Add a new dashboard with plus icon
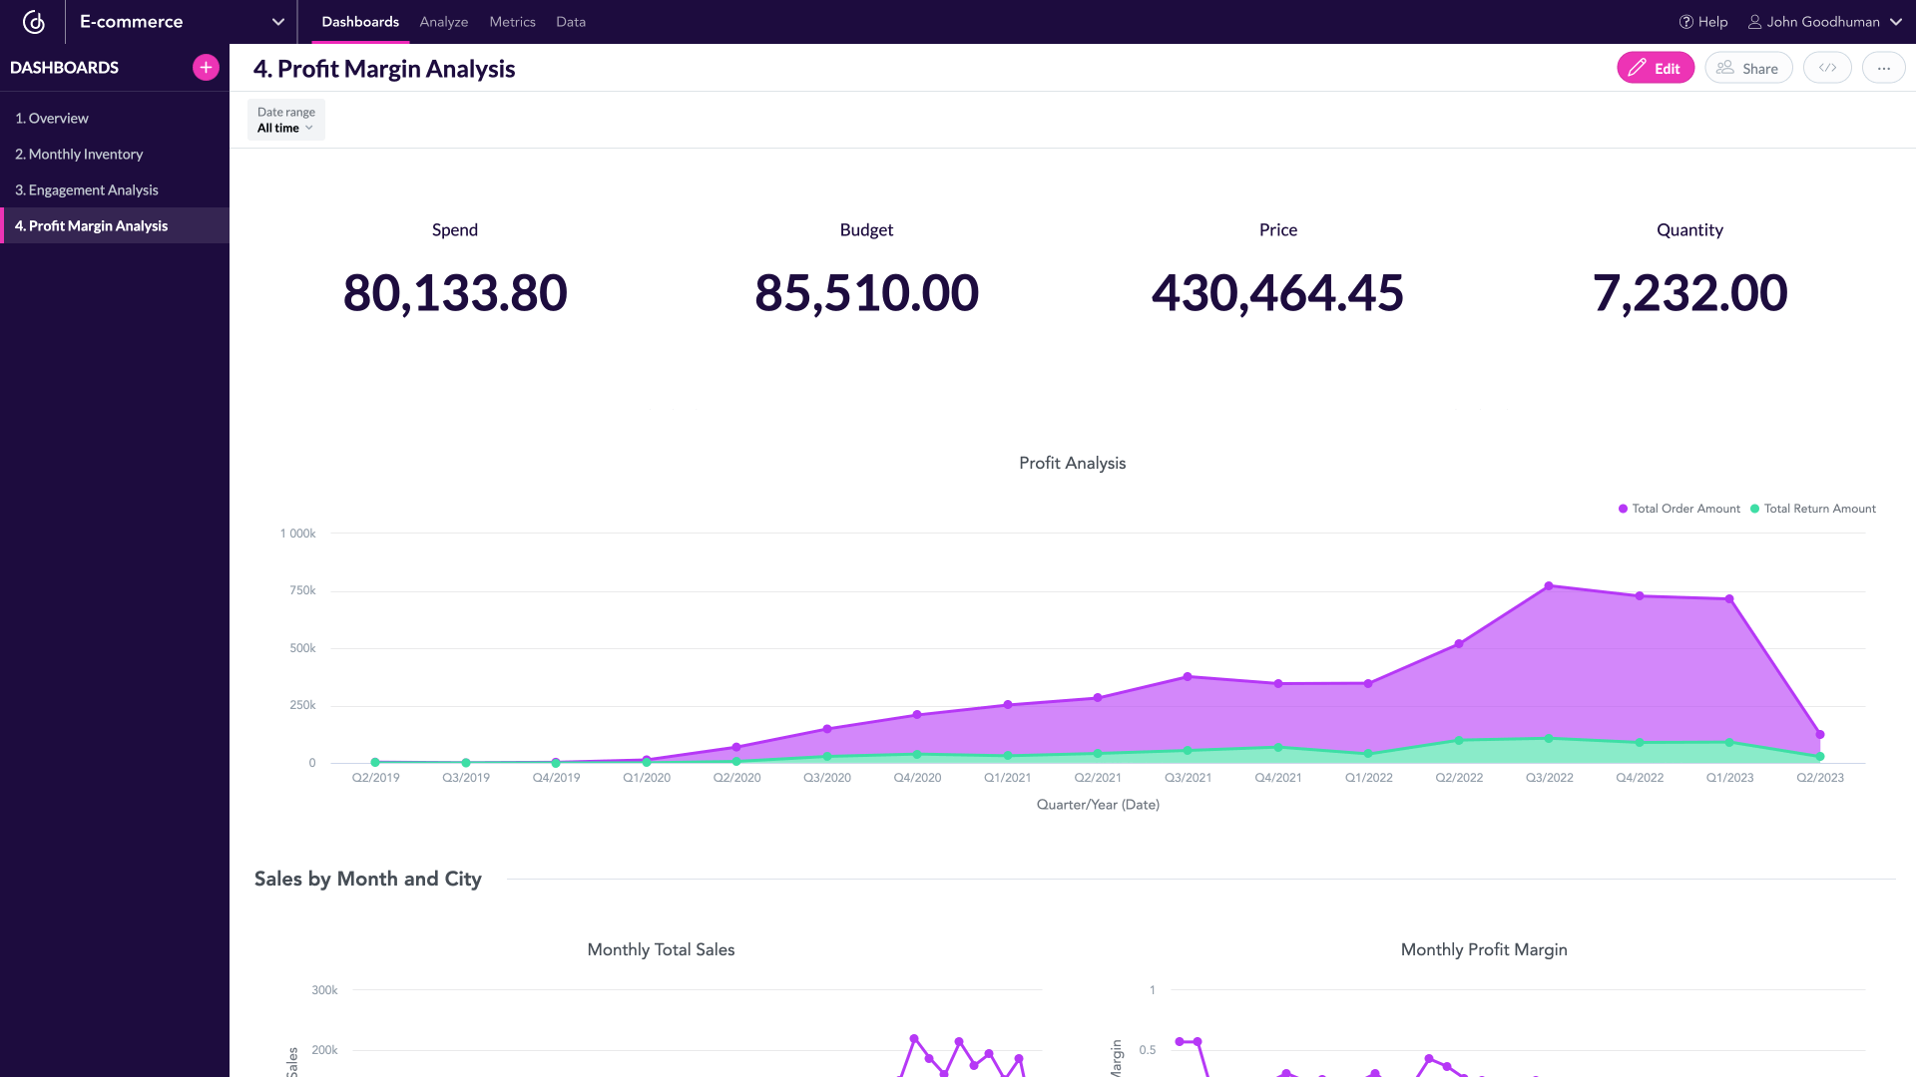 click(206, 68)
